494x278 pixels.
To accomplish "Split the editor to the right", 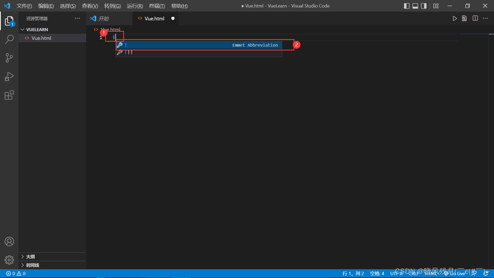I will click(x=475, y=19).
